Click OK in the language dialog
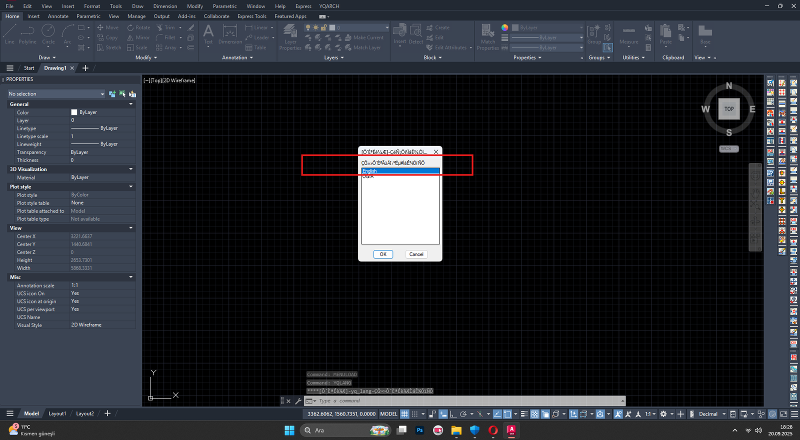The width and height of the screenshot is (800, 440). 383,254
